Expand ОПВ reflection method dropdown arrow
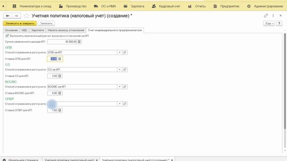This screenshot has height=161, width=287. [120, 52]
